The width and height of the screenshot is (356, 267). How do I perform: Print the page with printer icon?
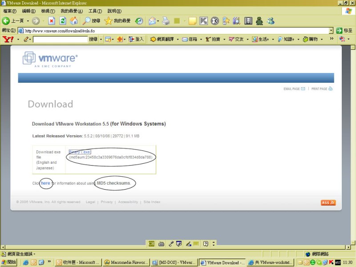[x=166, y=21]
